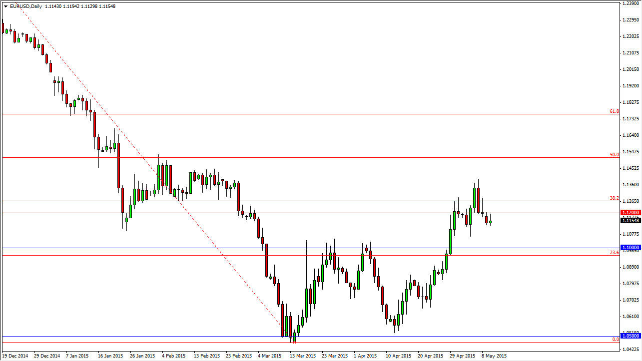
Task: Click the 1.23900 price axis value
Action: (x=631, y=4)
